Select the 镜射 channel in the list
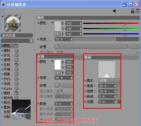The width and height of the screenshot is (141, 126). pyautogui.click(x=7, y=93)
